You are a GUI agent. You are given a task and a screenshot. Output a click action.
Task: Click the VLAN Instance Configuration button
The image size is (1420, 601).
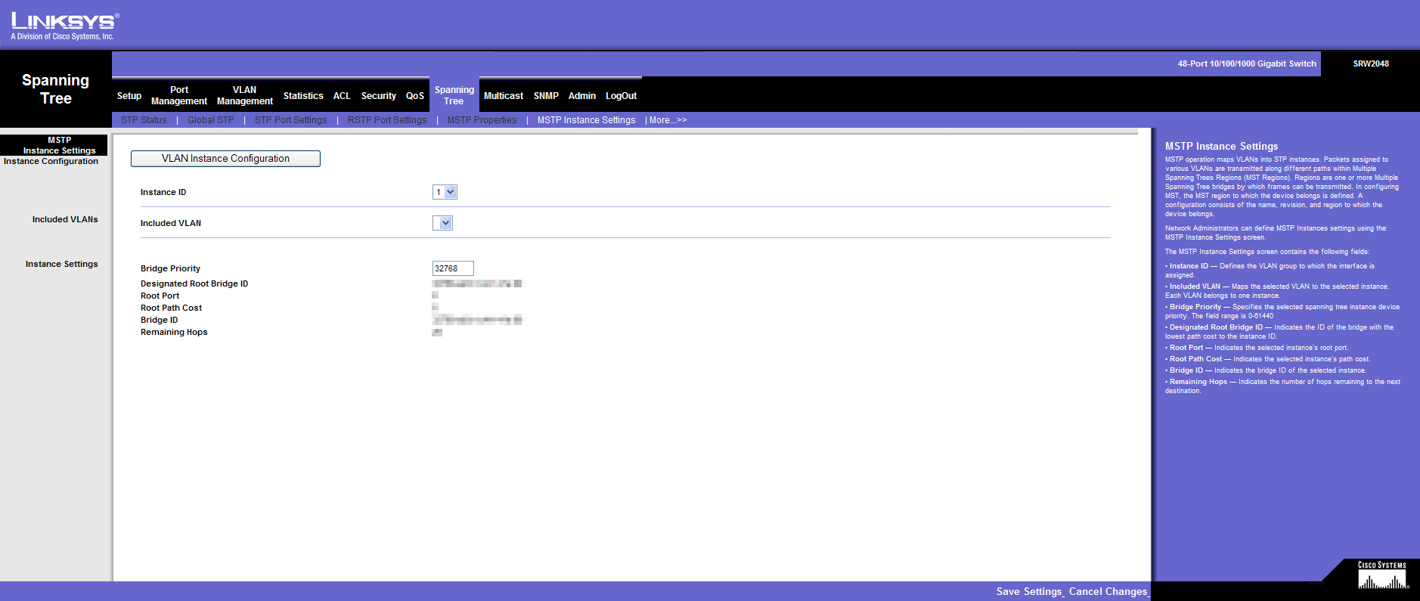click(x=225, y=159)
